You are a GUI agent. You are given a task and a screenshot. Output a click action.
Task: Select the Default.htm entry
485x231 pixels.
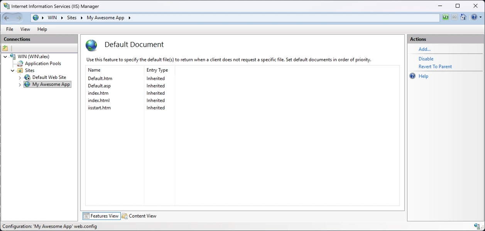point(100,79)
